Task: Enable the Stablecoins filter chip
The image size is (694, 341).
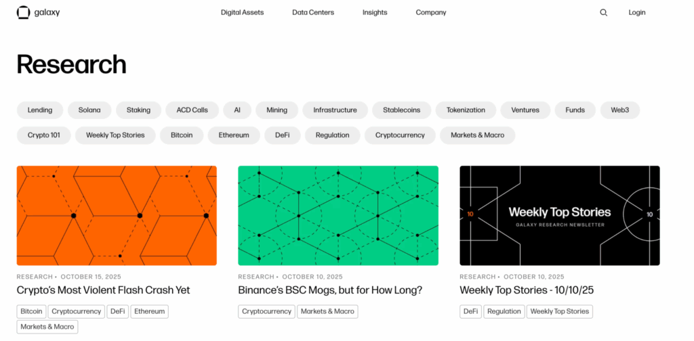Action: tap(401, 110)
